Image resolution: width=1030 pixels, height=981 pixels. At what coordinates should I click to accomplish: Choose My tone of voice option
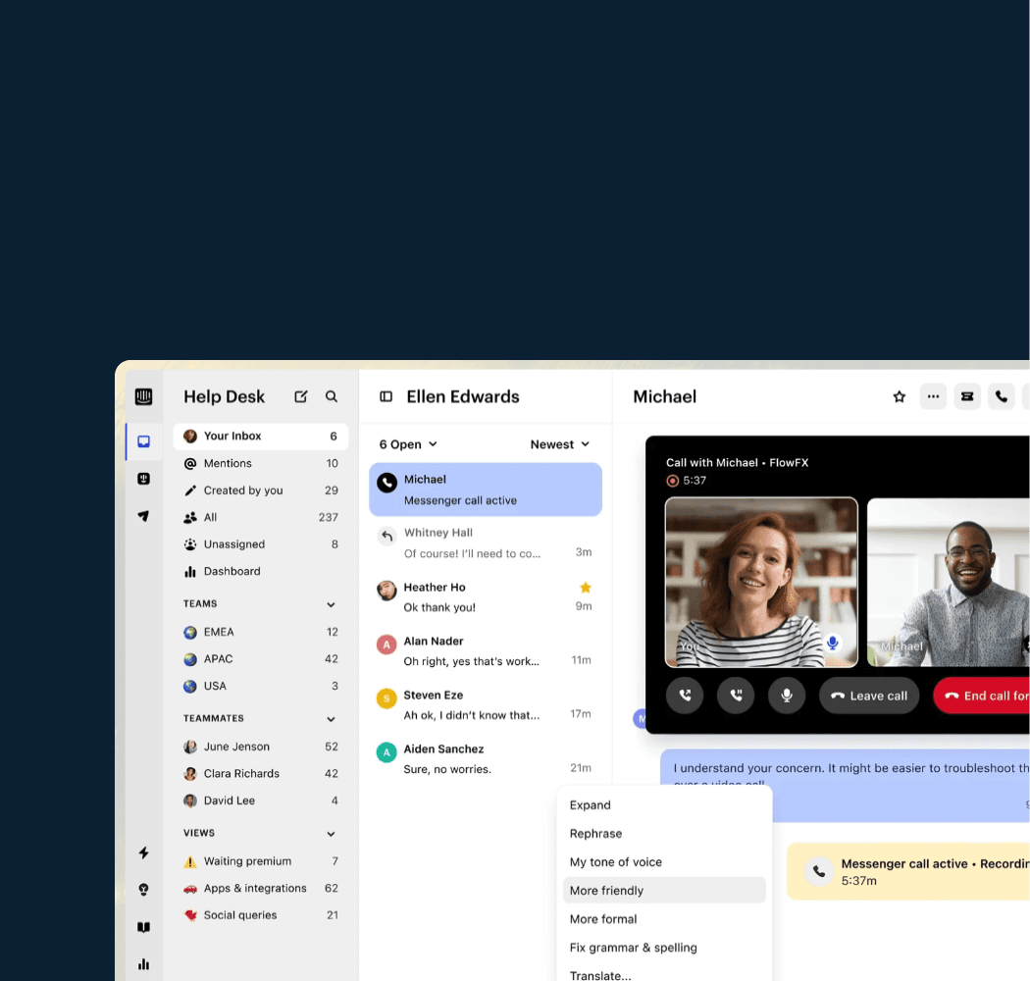[664, 862]
